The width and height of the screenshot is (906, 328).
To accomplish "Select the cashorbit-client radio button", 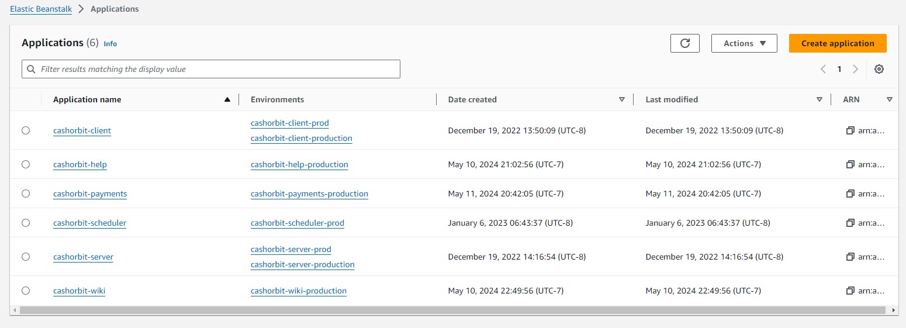I will (26, 130).
